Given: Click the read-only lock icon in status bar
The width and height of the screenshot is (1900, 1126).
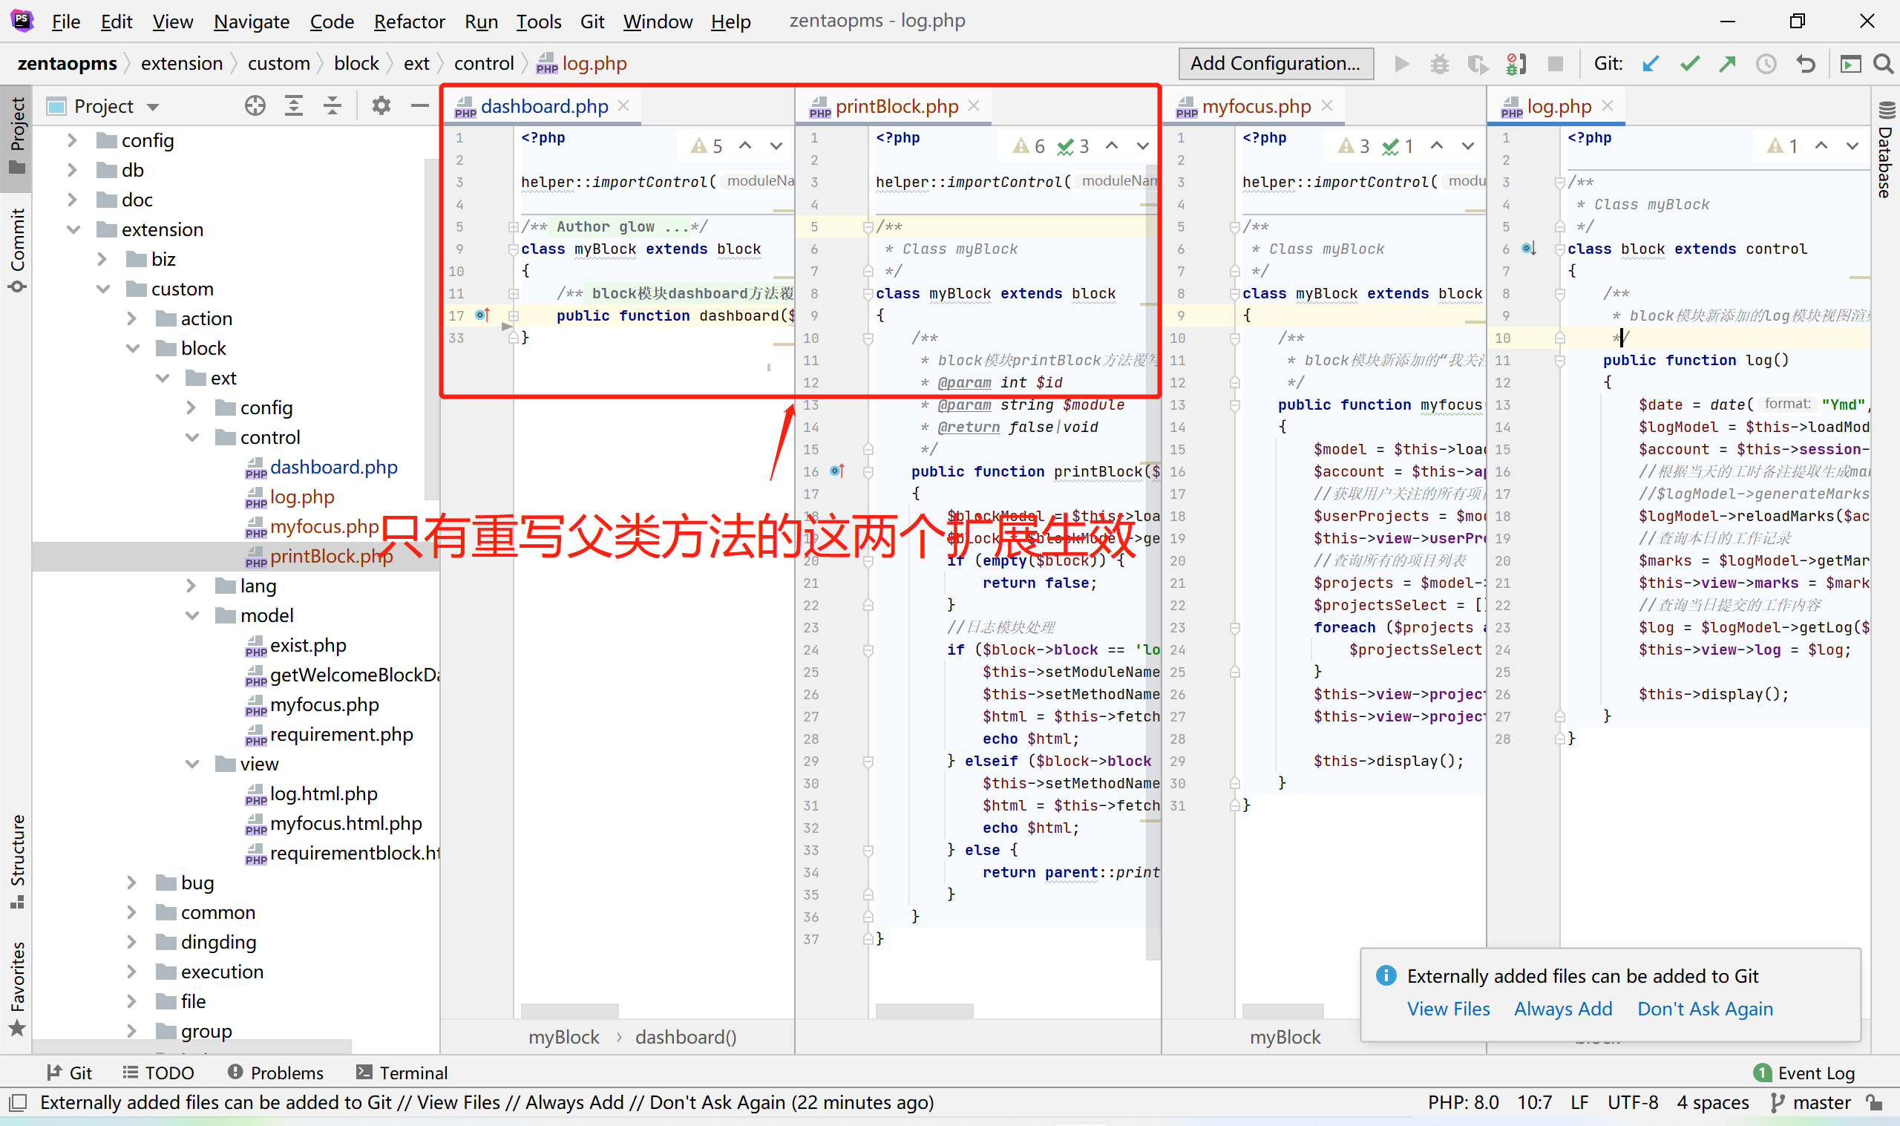Looking at the screenshot, I should pos(1875,1102).
